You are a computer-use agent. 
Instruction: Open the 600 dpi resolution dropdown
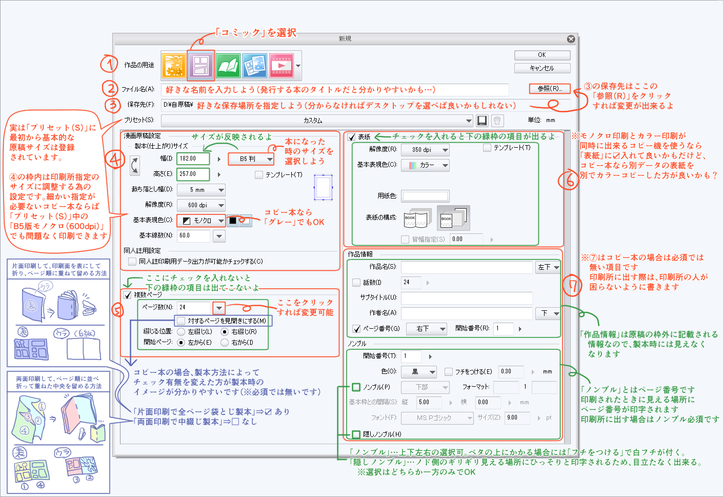point(202,205)
